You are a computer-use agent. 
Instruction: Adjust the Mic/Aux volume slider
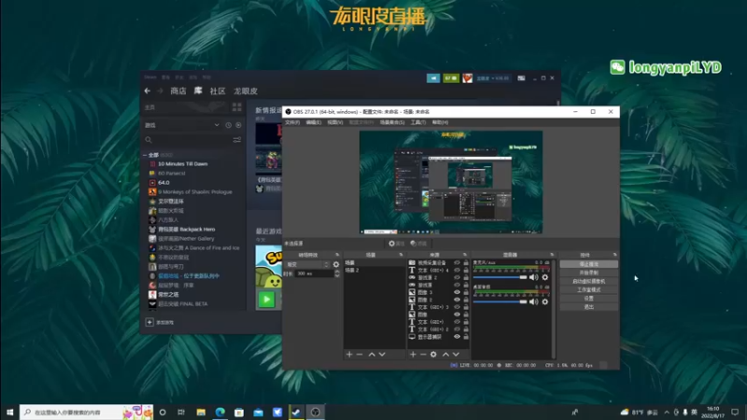pos(500,277)
